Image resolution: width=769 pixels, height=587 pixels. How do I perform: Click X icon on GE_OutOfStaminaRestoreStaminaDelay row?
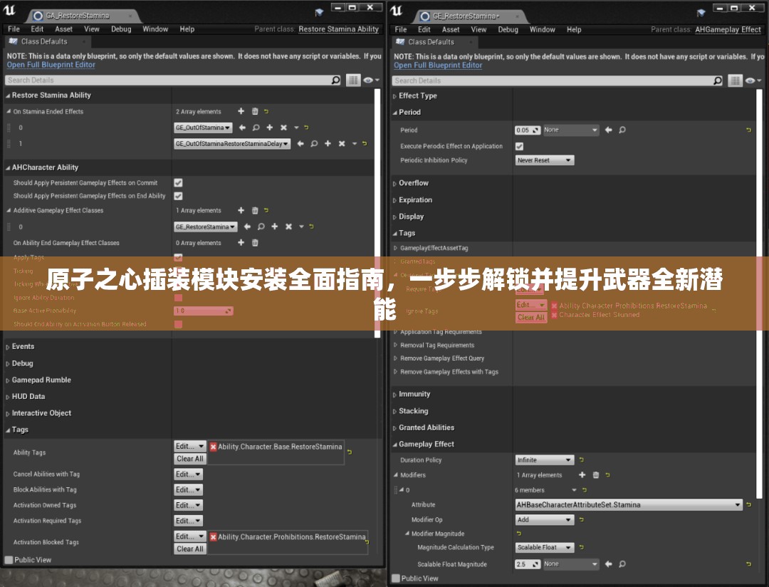(x=342, y=144)
